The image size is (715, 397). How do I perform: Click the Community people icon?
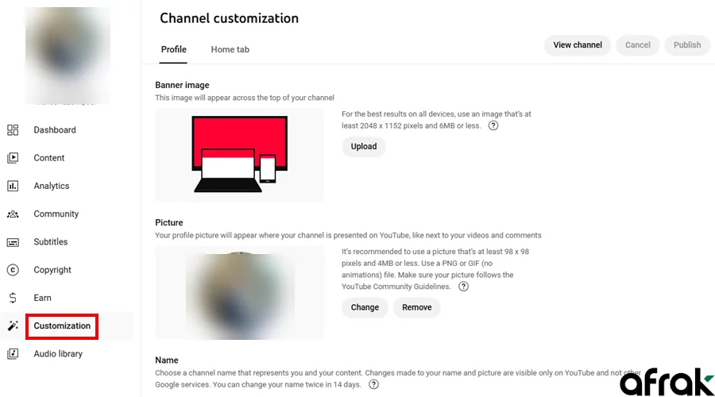[13, 214]
